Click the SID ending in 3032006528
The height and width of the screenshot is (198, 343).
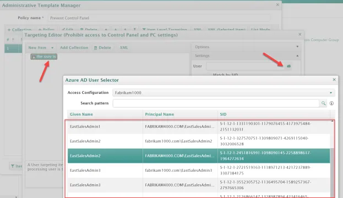pos(264,141)
